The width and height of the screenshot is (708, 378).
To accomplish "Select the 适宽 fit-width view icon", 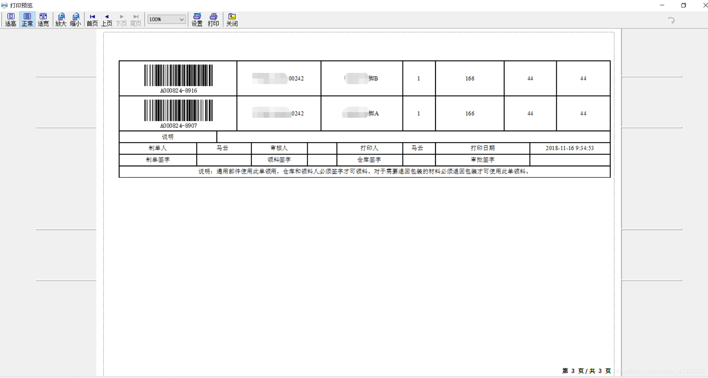I will [43, 19].
